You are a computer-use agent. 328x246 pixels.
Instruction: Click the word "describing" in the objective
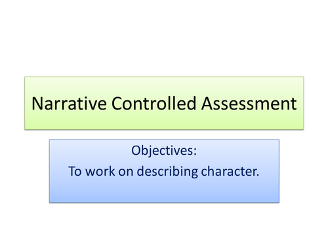tap(167, 171)
